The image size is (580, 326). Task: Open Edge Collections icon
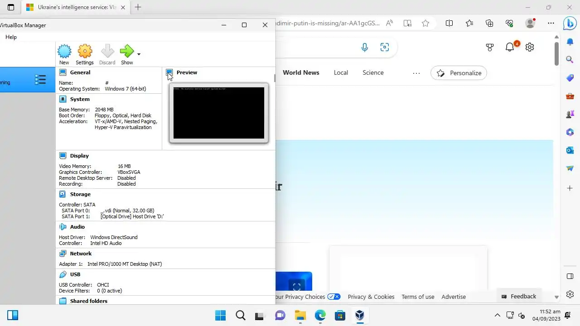pos(489,24)
